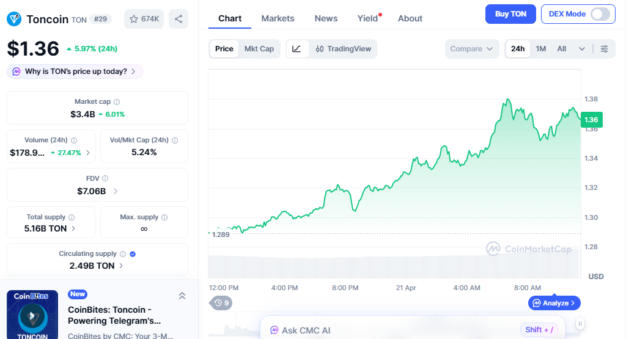Click the FDV info icon

pyautogui.click(x=105, y=179)
